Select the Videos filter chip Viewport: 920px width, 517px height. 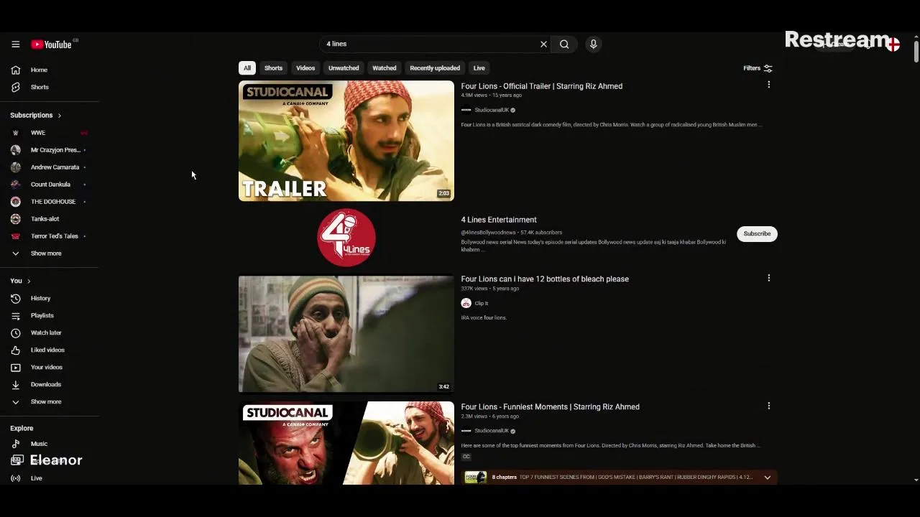click(305, 68)
